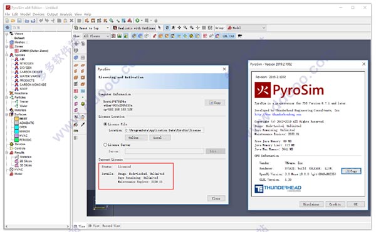
Task: Click the Delete X icon in main toolbar
Action: 71,21
